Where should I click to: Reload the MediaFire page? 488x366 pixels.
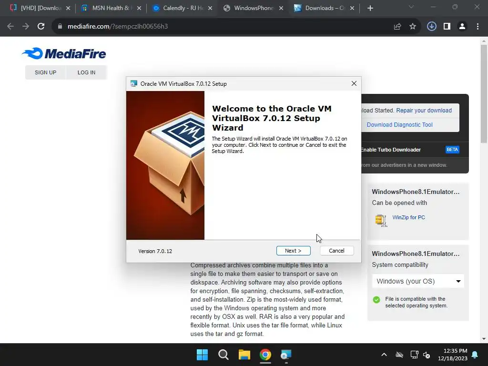[x=41, y=27]
